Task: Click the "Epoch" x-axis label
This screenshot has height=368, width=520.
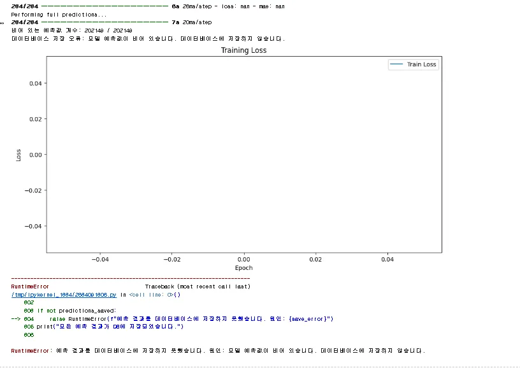Action: click(x=243, y=267)
